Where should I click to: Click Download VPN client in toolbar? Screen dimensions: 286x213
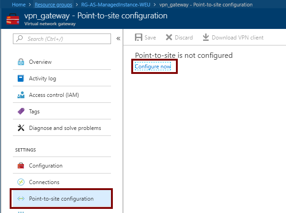(233, 38)
